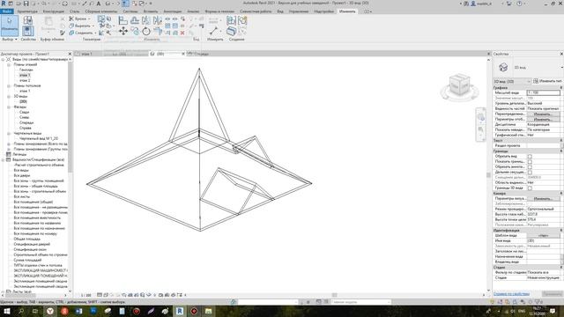
Task: Click the 3D view house icon in Properties
Action: (x=503, y=67)
